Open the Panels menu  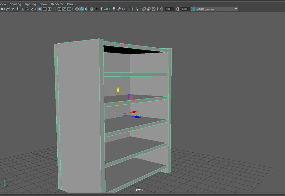click(x=71, y=4)
